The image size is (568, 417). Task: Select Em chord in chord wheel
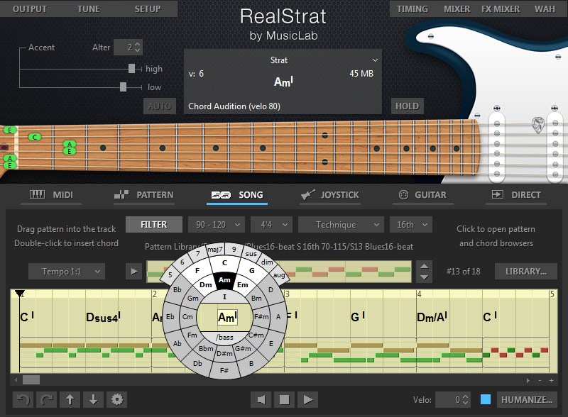click(243, 285)
